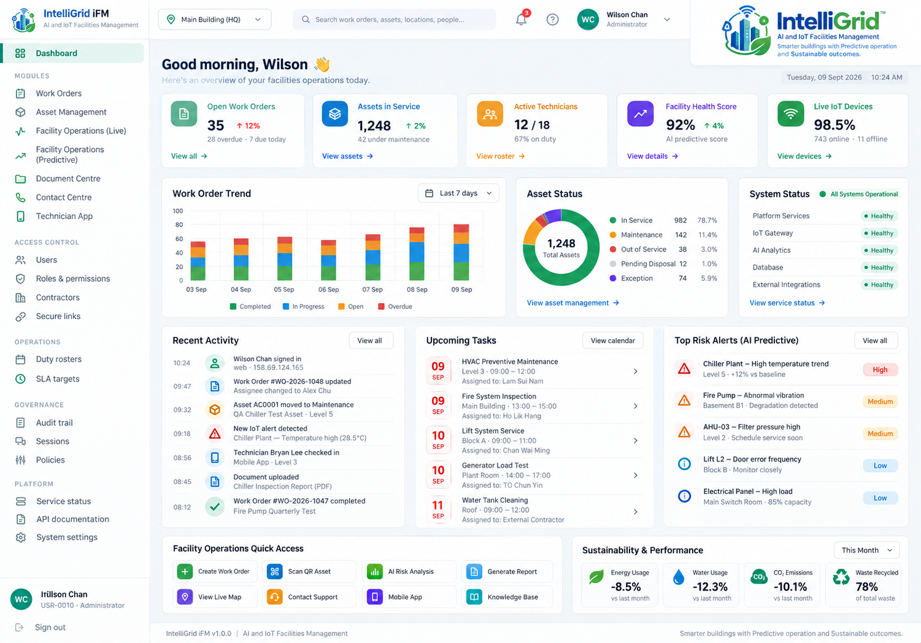Click the help question mark icon

pyautogui.click(x=553, y=20)
